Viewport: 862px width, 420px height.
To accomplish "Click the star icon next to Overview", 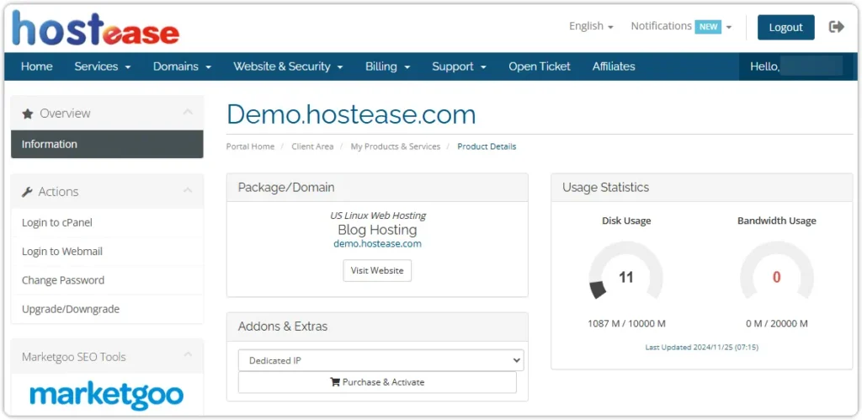I will (x=28, y=114).
